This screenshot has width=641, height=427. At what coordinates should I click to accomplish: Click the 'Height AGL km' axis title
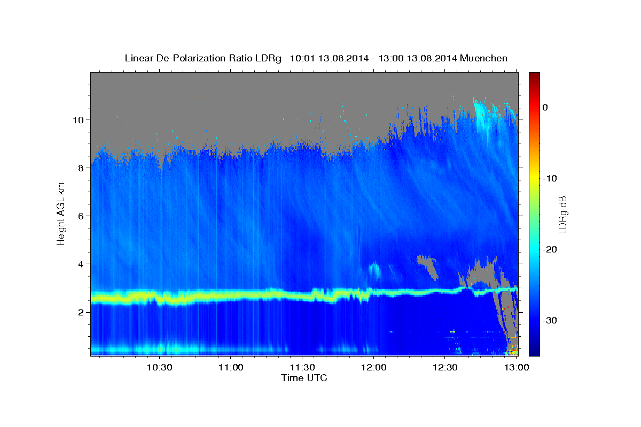61,214
